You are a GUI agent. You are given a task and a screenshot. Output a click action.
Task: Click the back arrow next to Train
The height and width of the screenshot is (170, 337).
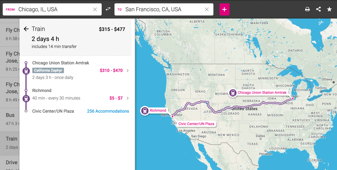tap(26, 29)
